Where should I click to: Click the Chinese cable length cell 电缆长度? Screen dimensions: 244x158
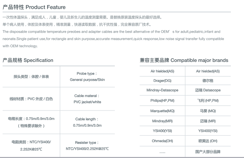pyautogui.click(x=31, y=122)
